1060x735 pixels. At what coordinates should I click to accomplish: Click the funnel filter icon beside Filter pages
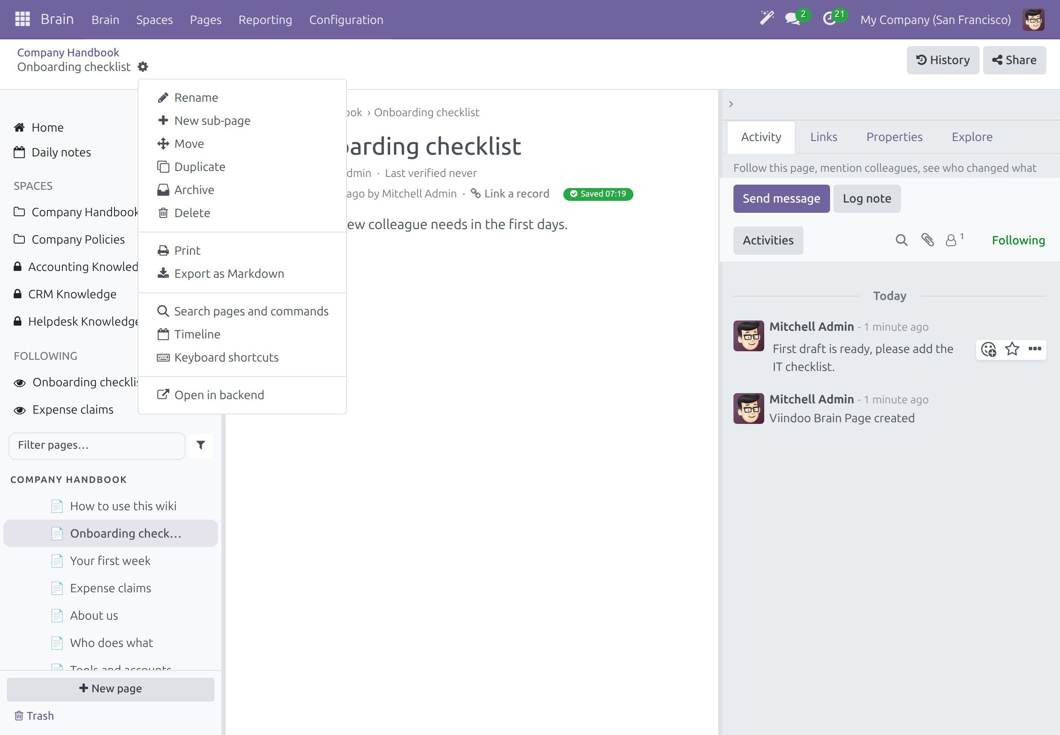coord(201,445)
